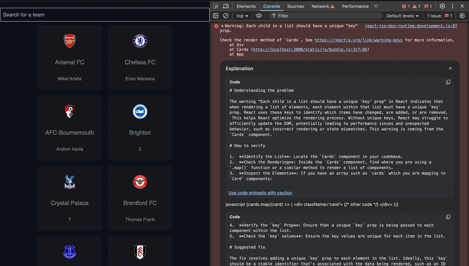Click the Chelsea FC team name

point(140,62)
